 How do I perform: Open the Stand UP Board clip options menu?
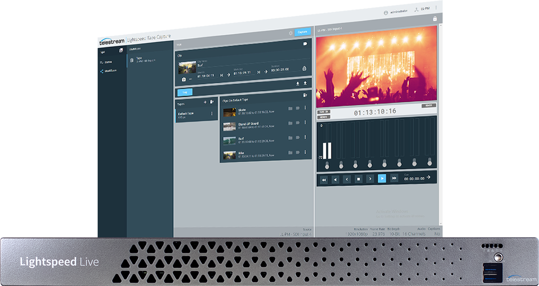point(305,122)
